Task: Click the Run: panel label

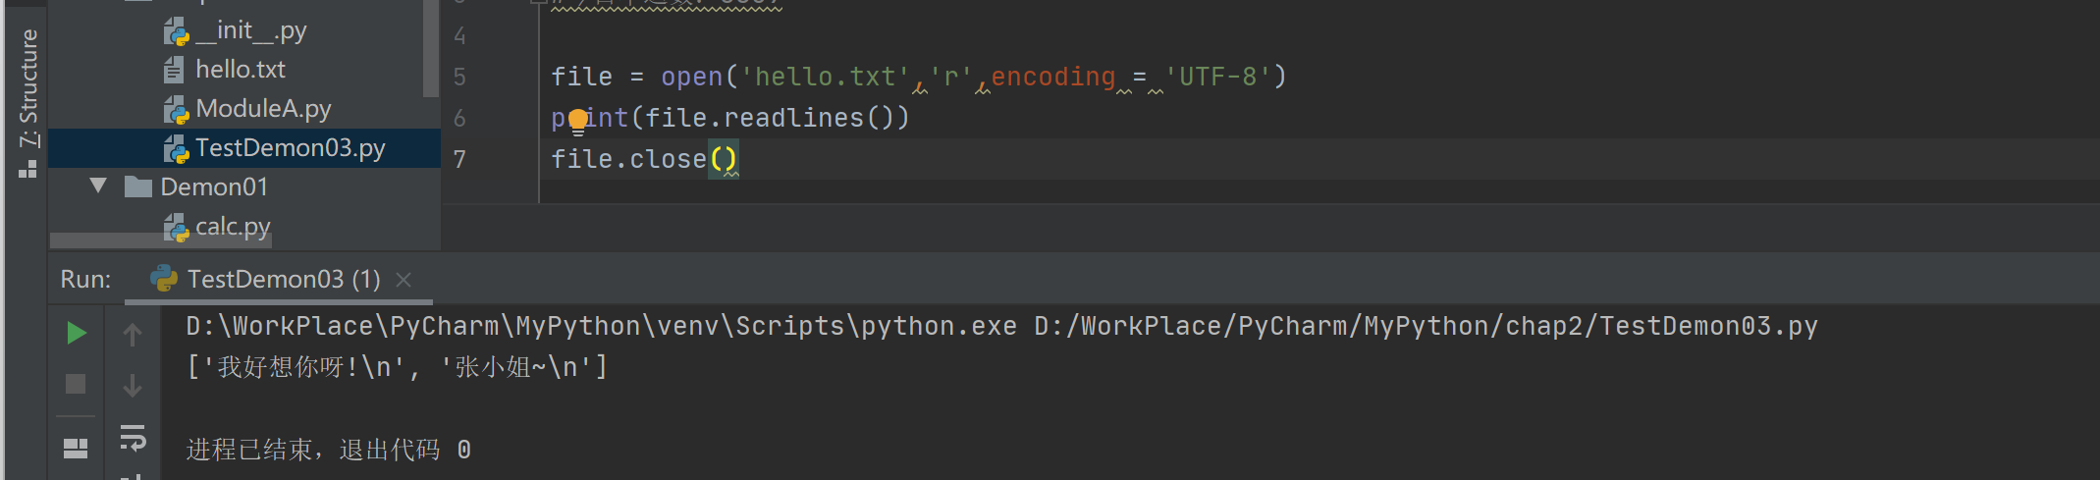Action: tap(85, 280)
